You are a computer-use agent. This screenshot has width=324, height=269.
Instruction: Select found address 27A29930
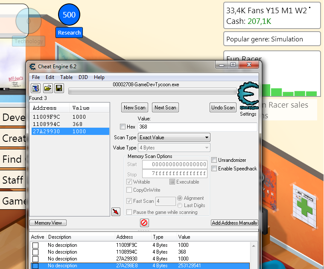point(70,132)
